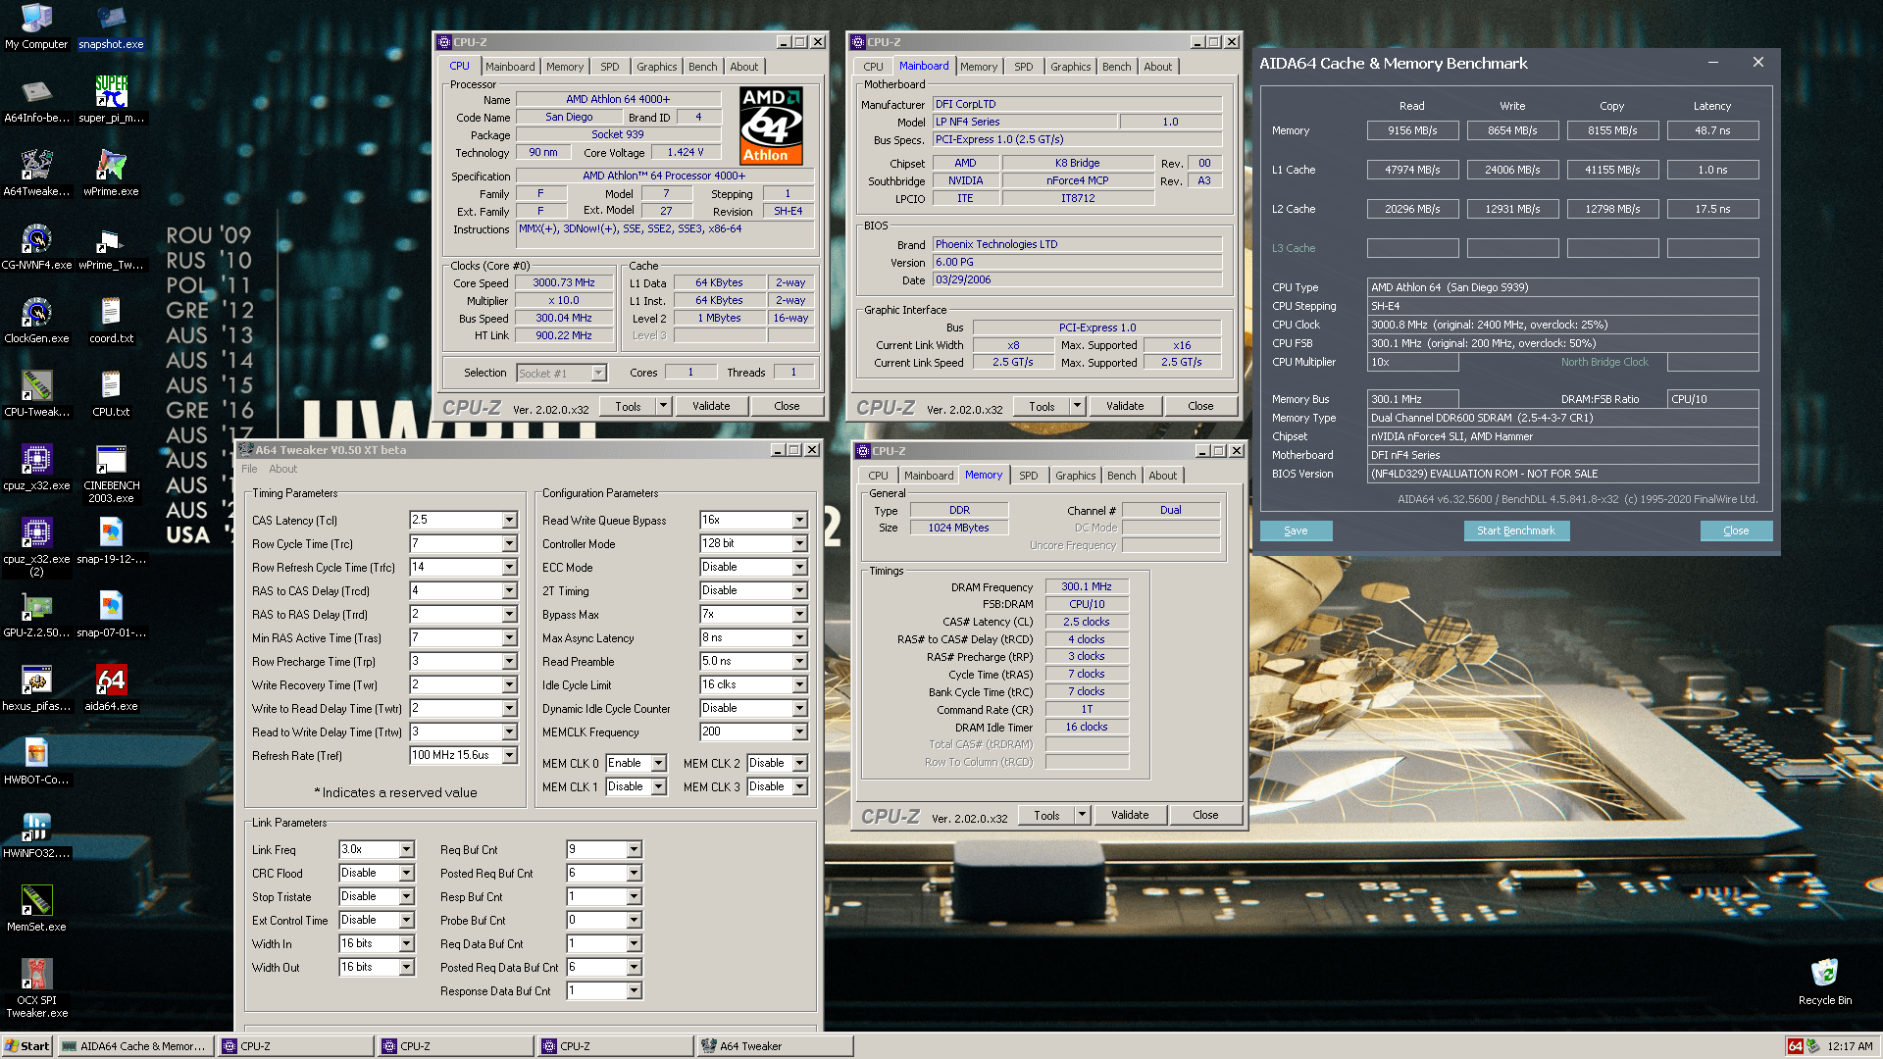
Task: Open the File menu in A64 Tweaker
Action: point(249,469)
